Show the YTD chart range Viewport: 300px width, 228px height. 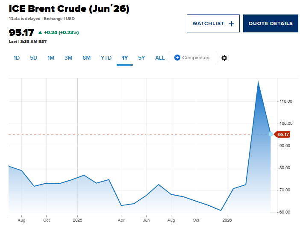point(106,58)
